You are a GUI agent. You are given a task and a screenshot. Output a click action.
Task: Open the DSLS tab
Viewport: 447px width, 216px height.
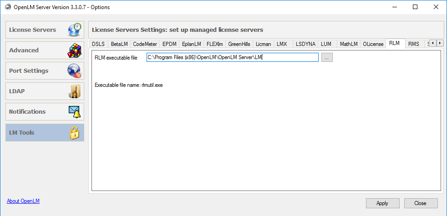click(x=98, y=44)
